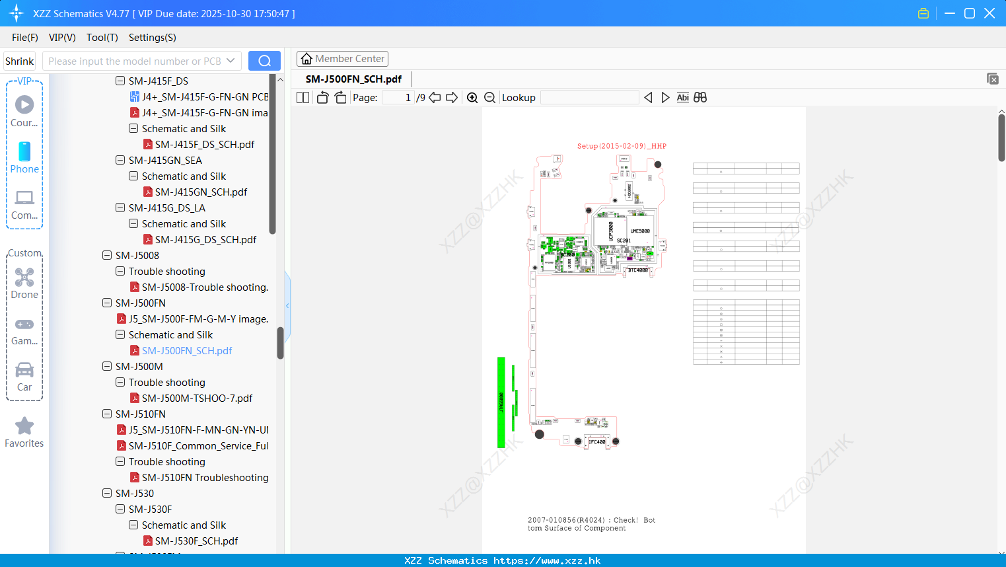Select the SM-J500FN_SCH.pdf tab
The width and height of the screenshot is (1006, 567).
tap(353, 79)
